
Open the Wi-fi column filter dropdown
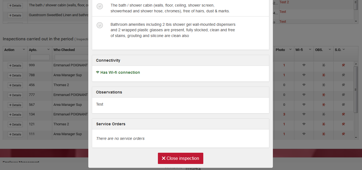310,50
